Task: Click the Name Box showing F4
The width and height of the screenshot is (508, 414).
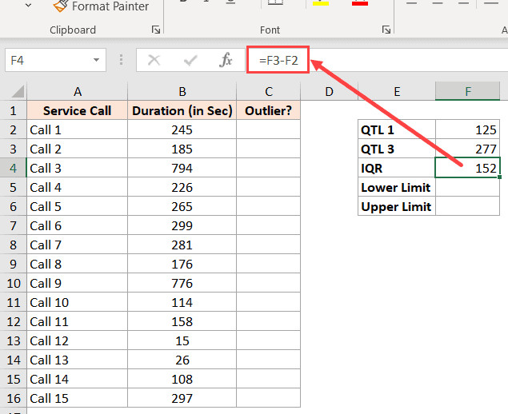Action: click(x=48, y=60)
